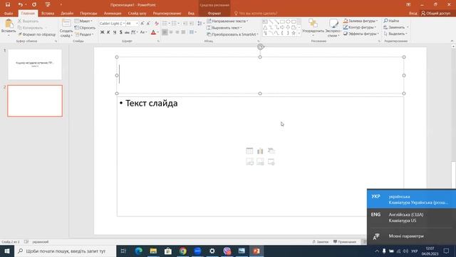
Task: Open Выровнять текст (Align Text) dropdown
Action: [224, 28]
